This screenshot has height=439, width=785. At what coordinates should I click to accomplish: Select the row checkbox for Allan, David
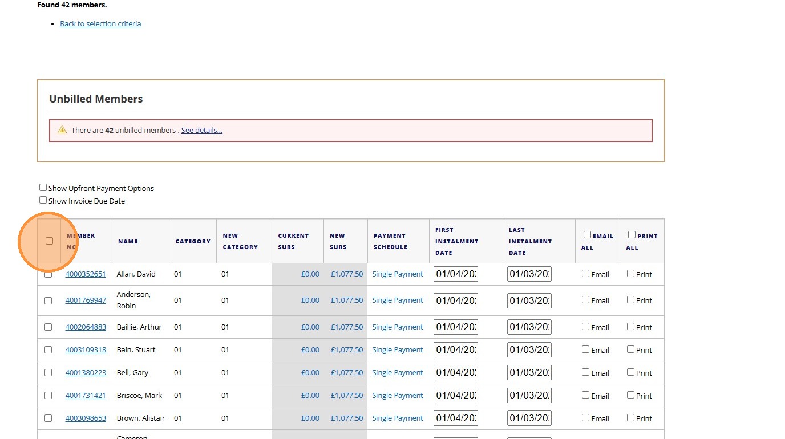pos(48,274)
